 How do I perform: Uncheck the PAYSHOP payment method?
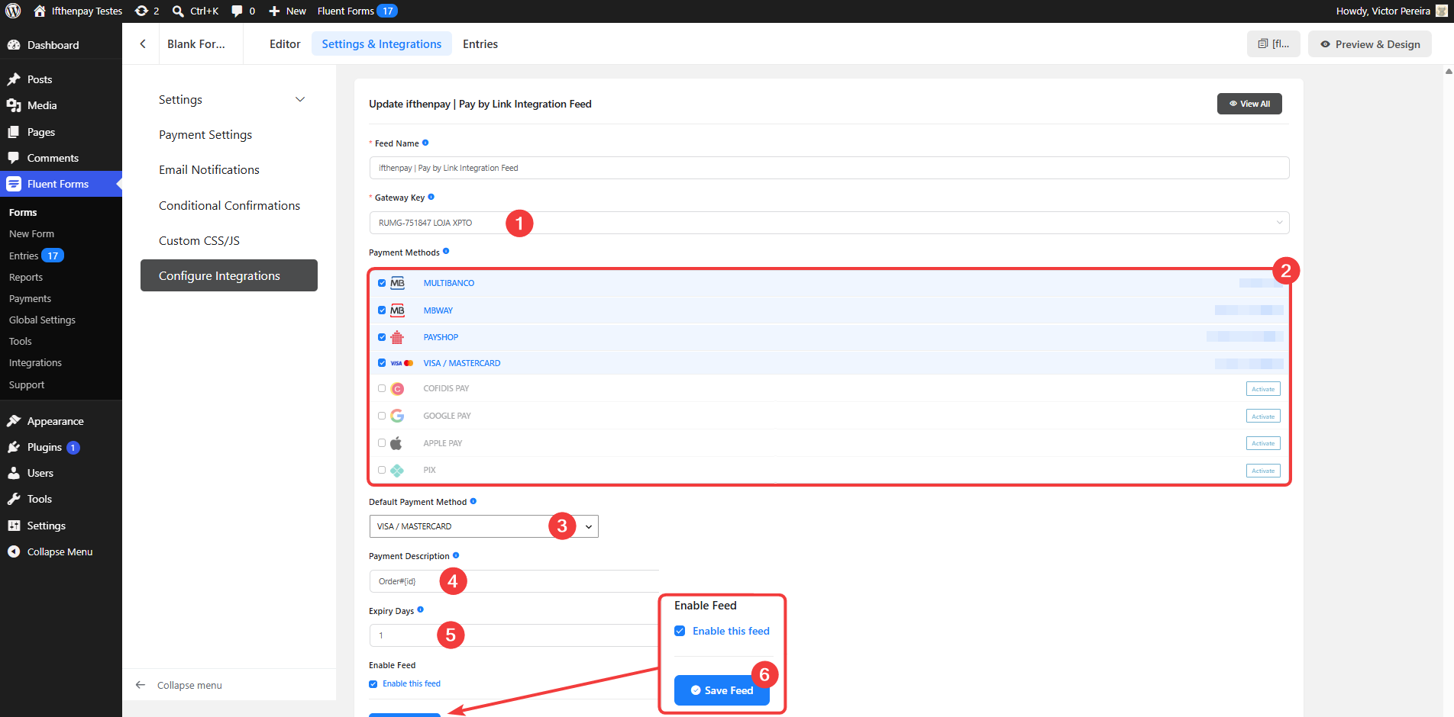(x=382, y=337)
